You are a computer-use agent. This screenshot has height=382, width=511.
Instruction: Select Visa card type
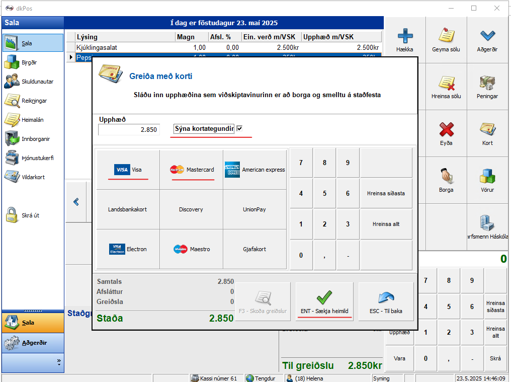click(128, 170)
